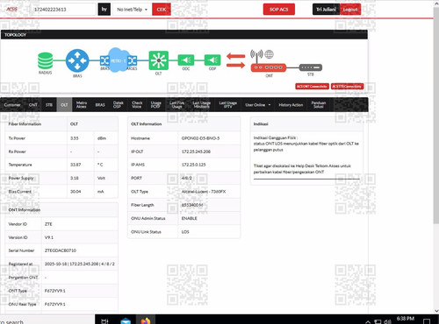Click the ACS ONT Connectivity button
Screen dimensions: 439x324
(312, 87)
